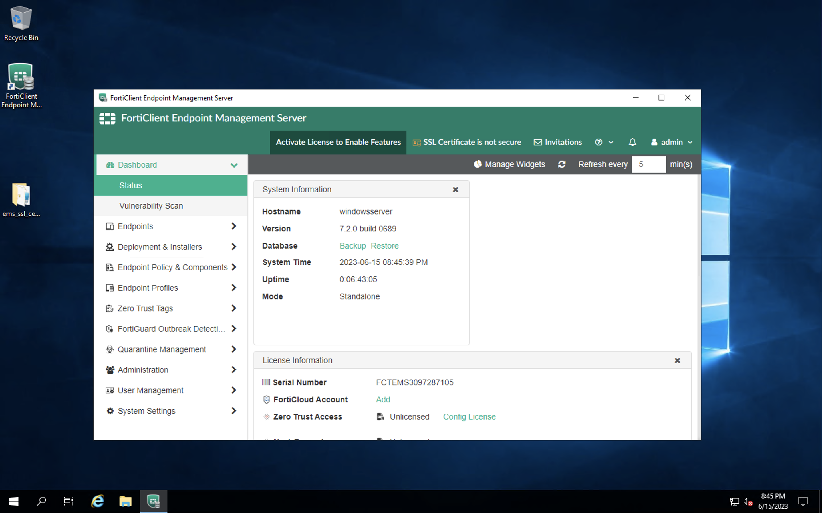This screenshot has height=513, width=822.
Task: Click the Quarantine Management biohazard icon
Action: pos(109,349)
